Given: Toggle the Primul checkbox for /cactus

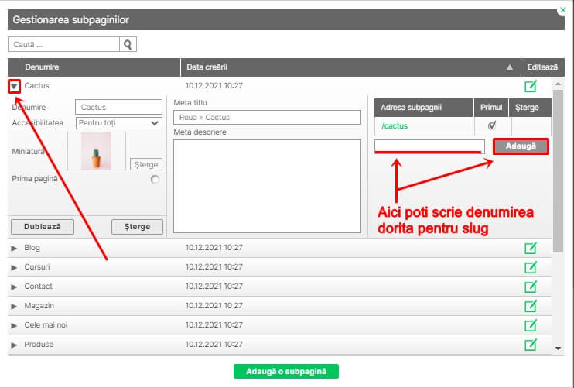Looking at the screenshot, I should pyautogui.click(x=491, y=125).
